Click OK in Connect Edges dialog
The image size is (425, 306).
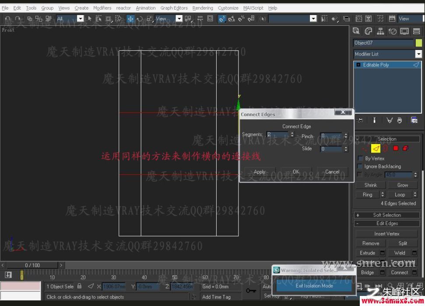coord(296,172)
